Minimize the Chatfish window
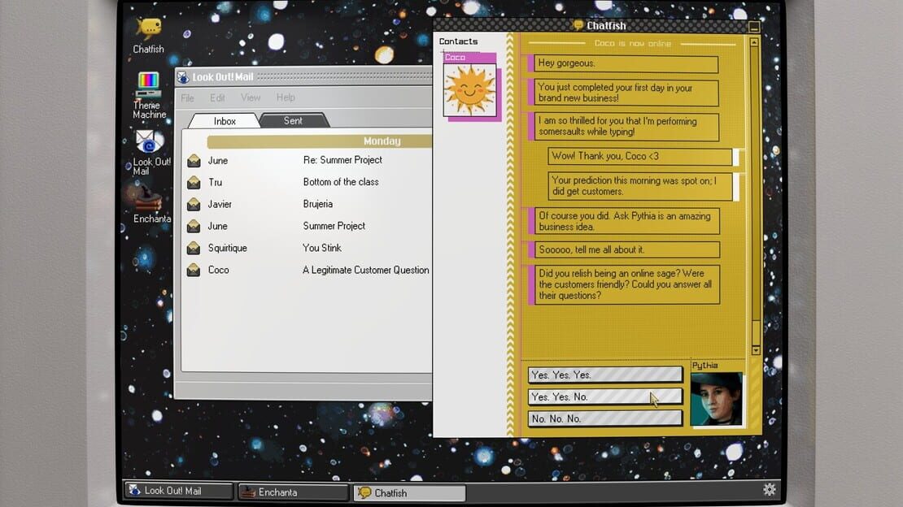The width and height of the screenshot is (903, 507). coord(754,27)
